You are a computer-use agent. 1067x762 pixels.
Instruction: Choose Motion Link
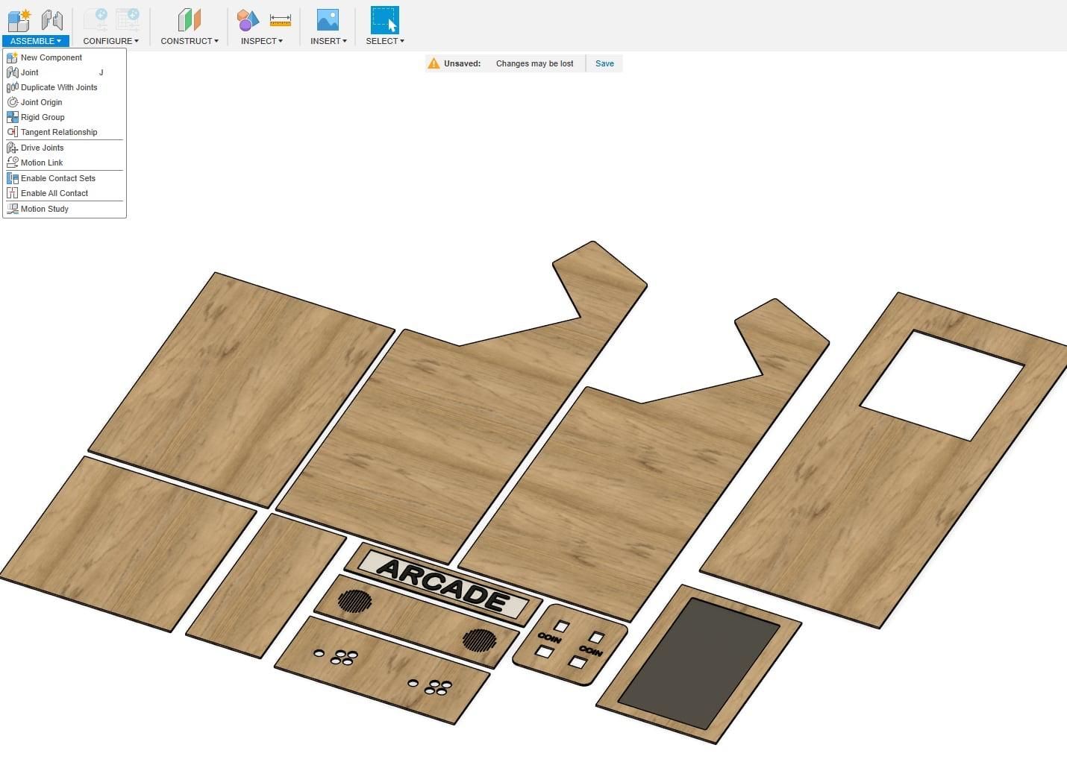point(64,163)
